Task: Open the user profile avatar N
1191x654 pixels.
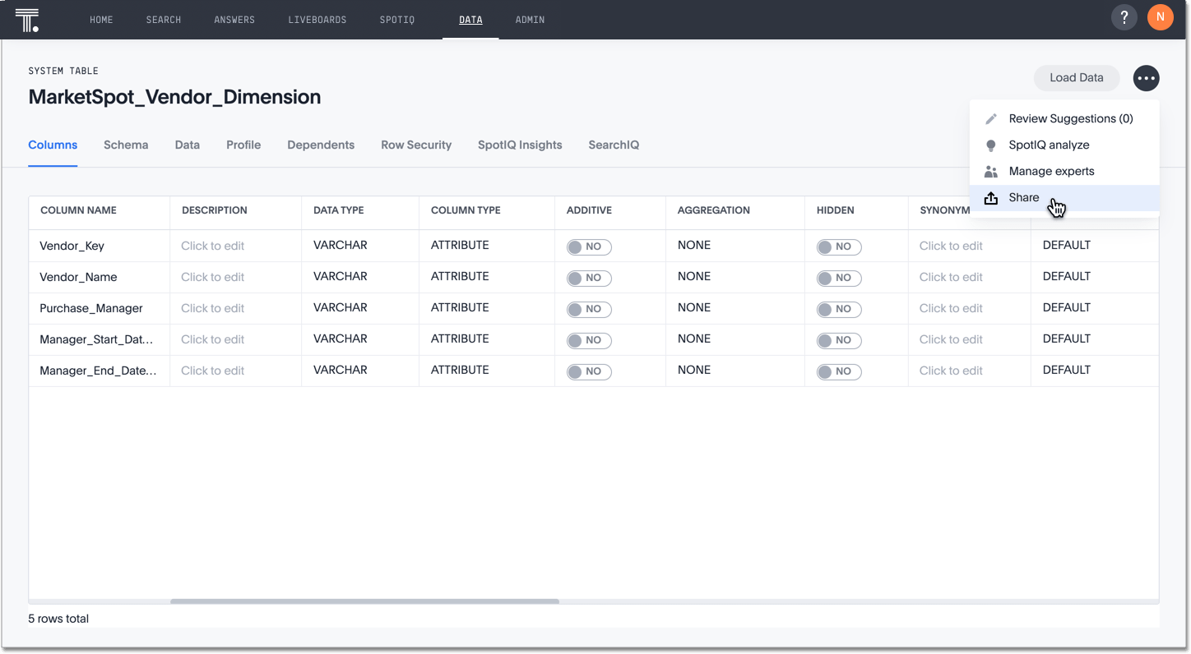Action: point(1160,17)
